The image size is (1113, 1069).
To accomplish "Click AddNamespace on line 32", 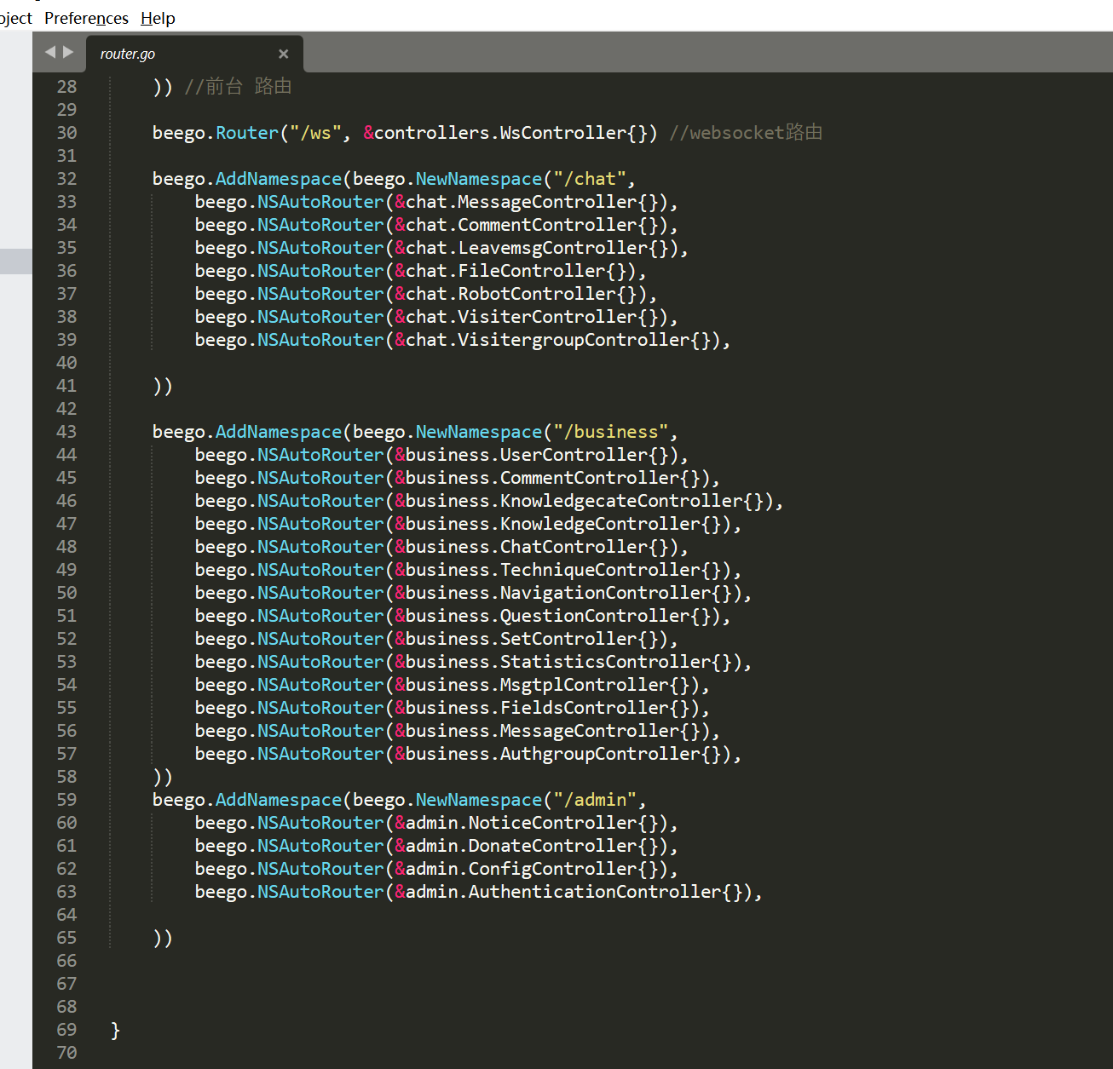I will click(x=279, y=179).
